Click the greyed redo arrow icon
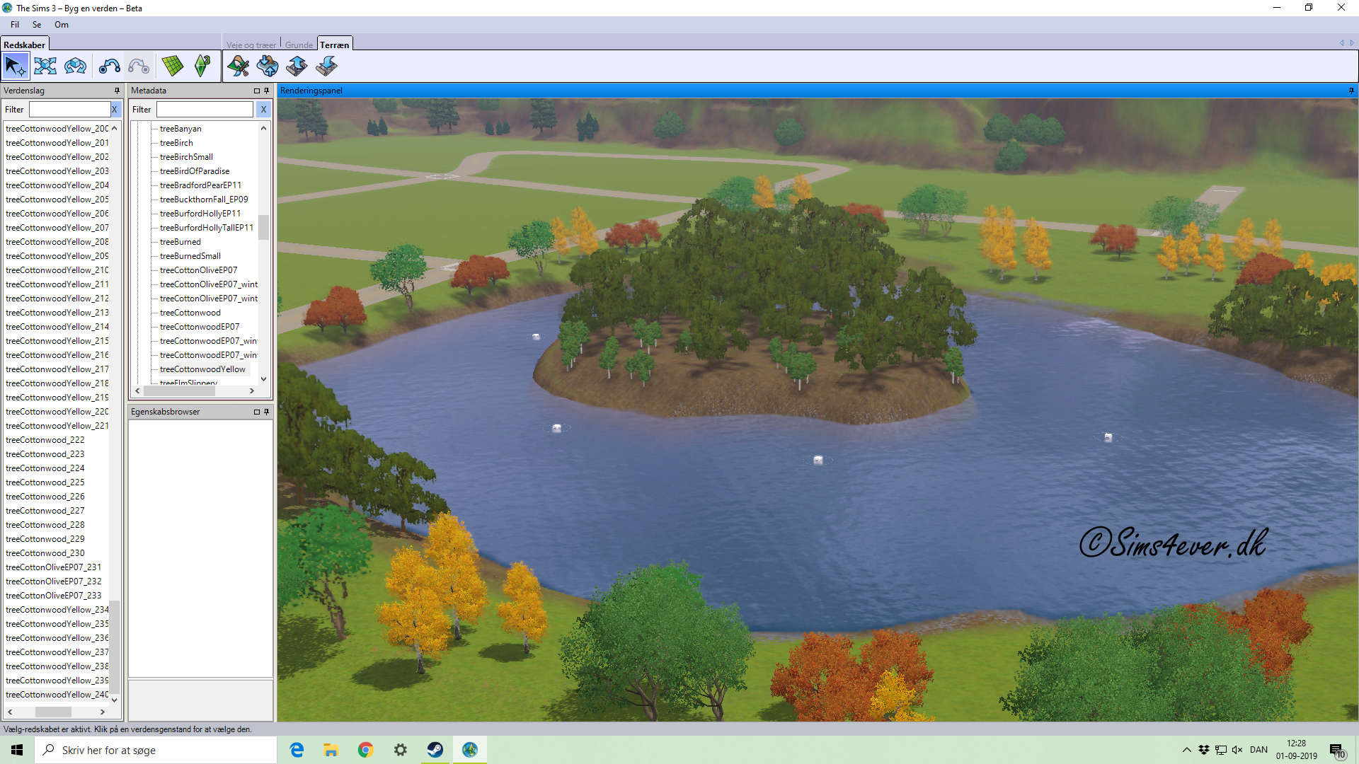The image size is (1359, 764). tap(139, 66)
